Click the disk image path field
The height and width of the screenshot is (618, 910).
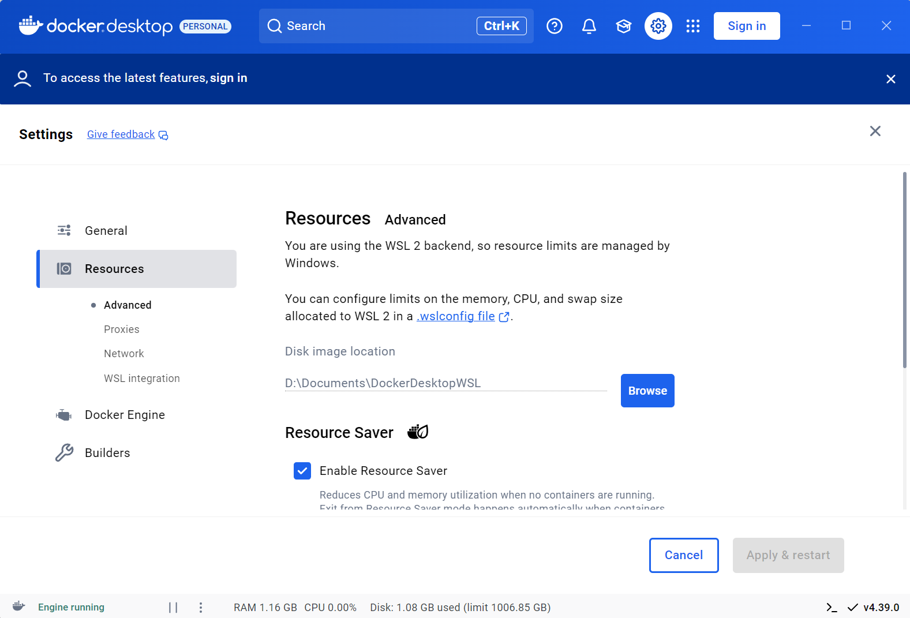click(446, 383)
